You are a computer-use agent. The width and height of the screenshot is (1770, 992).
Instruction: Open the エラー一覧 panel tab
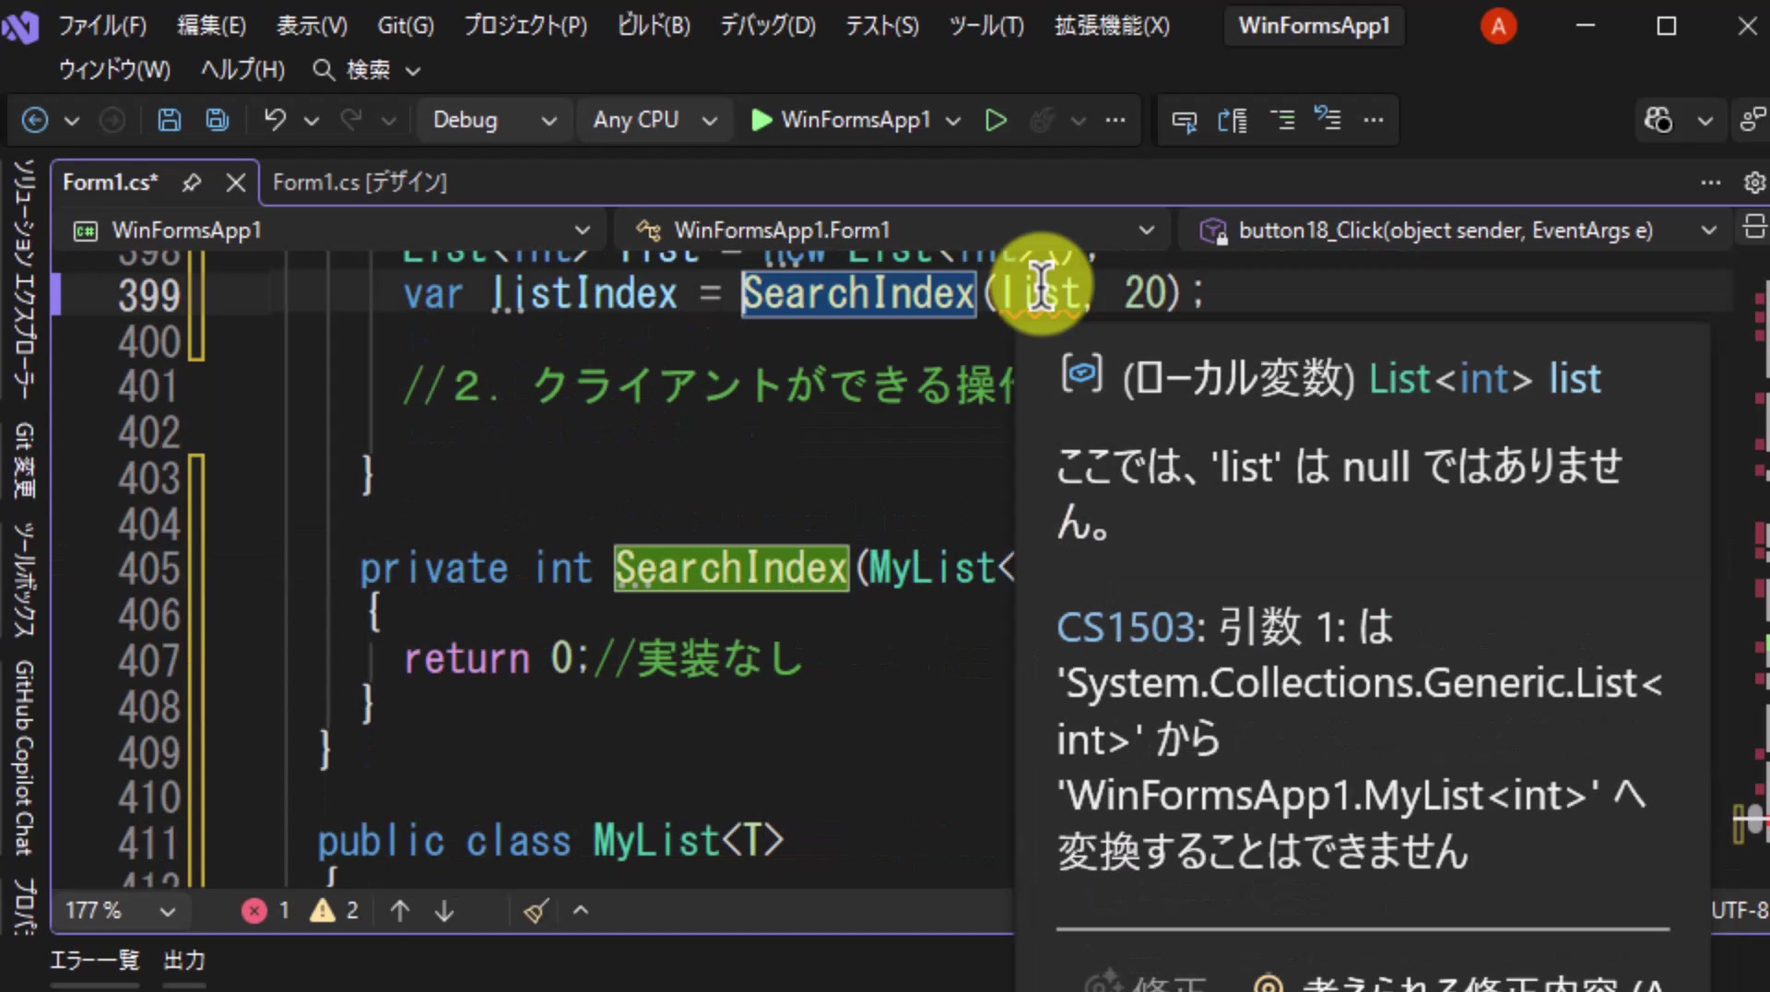click(x=94, y=961)
